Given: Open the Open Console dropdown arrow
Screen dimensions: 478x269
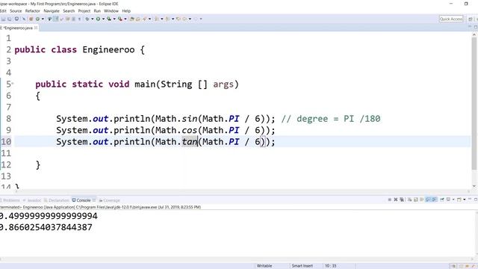Looking at the screenshot, I should pyautogui.click(x=465, y=200).
